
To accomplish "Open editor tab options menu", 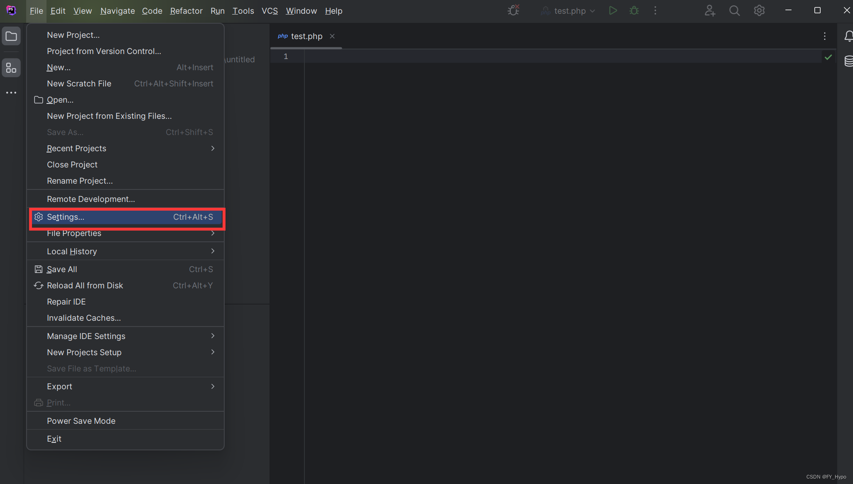I will click(825, 36).
